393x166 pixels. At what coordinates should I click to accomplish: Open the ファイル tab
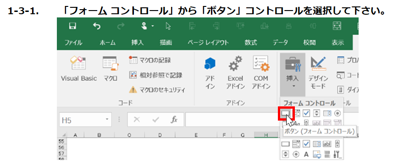(x=73, y=43)
